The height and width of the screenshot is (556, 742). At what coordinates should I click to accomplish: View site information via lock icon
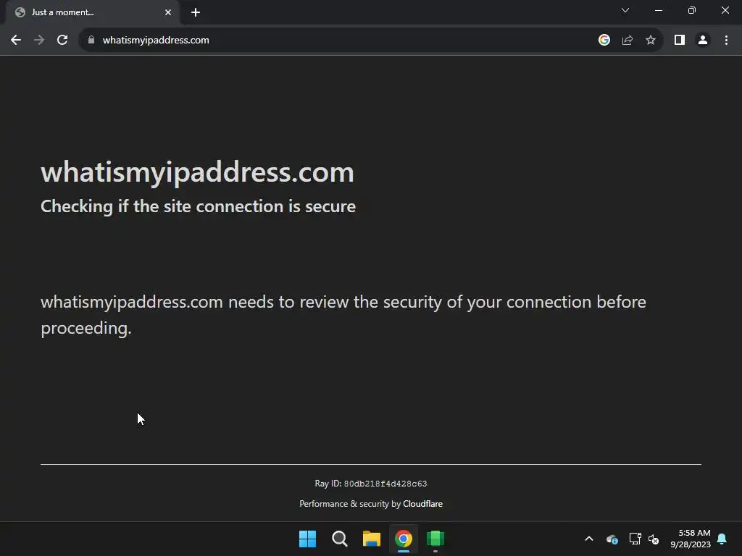coord(91,41)
